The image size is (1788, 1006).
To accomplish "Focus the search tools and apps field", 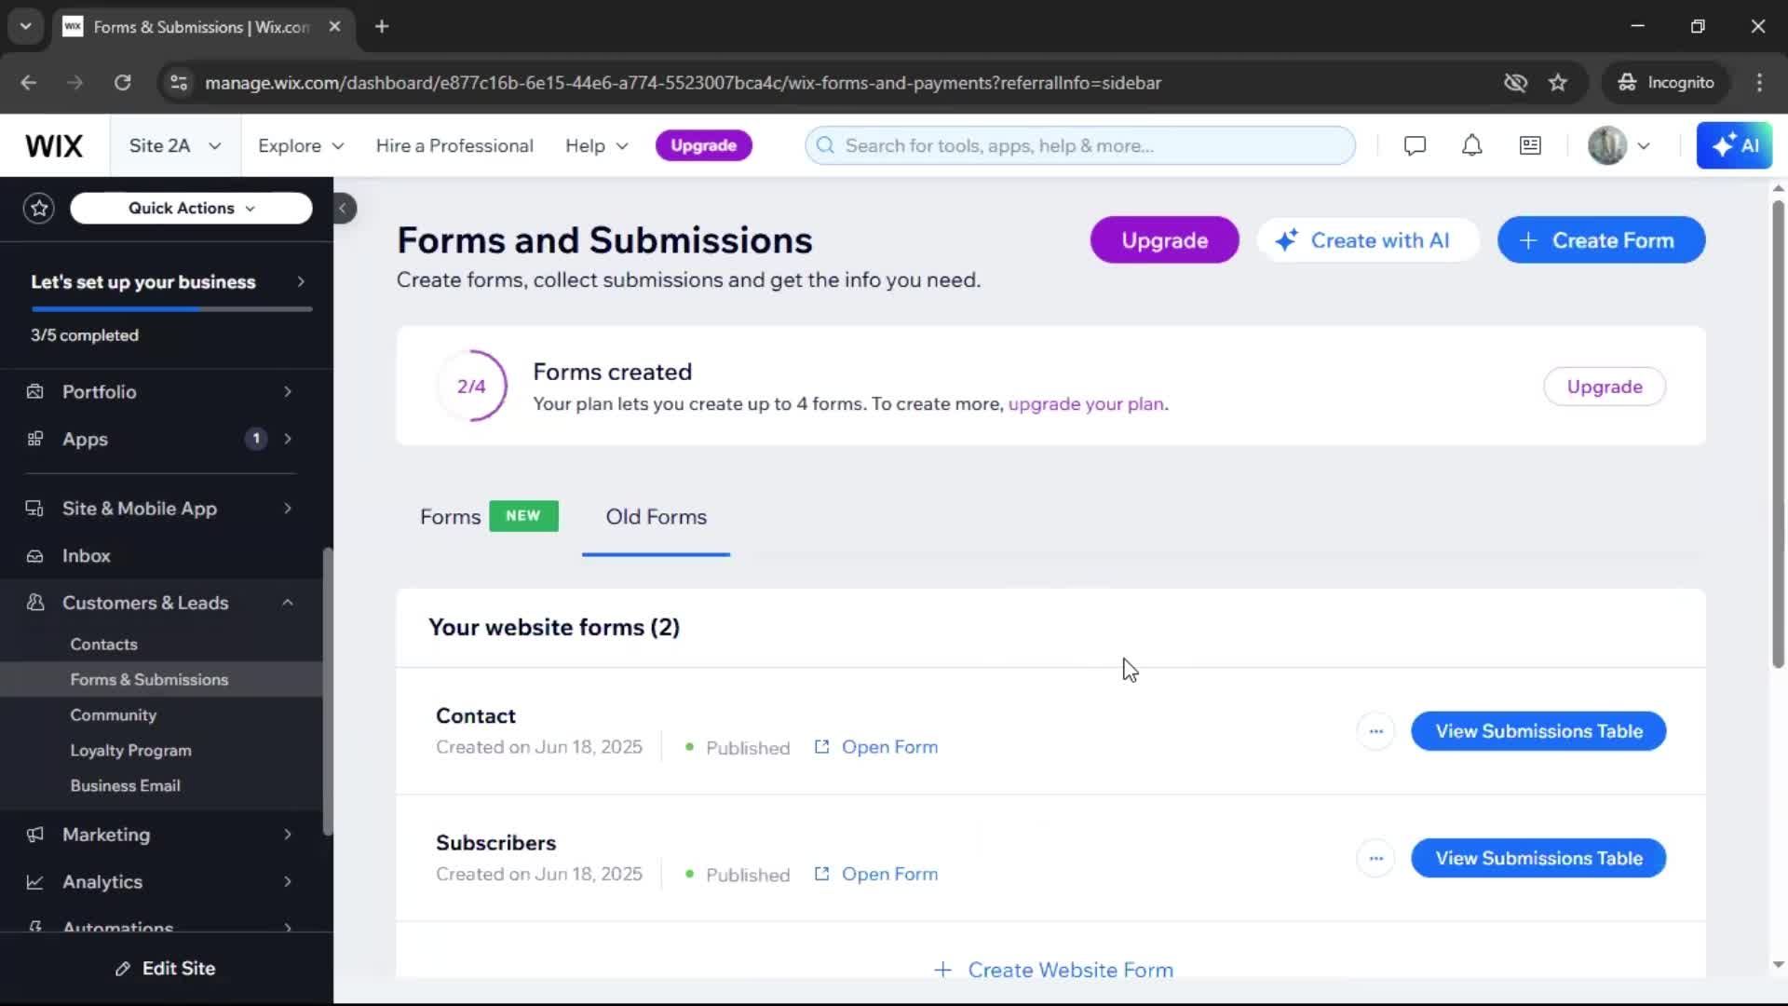I will pyautogui.click(x=1080, y=145).
